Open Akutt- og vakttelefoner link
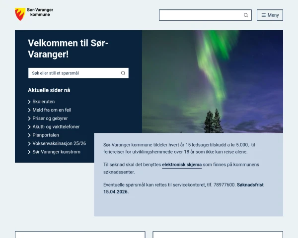298x238 pixels. pyautogui.click(x=56, y=126)
